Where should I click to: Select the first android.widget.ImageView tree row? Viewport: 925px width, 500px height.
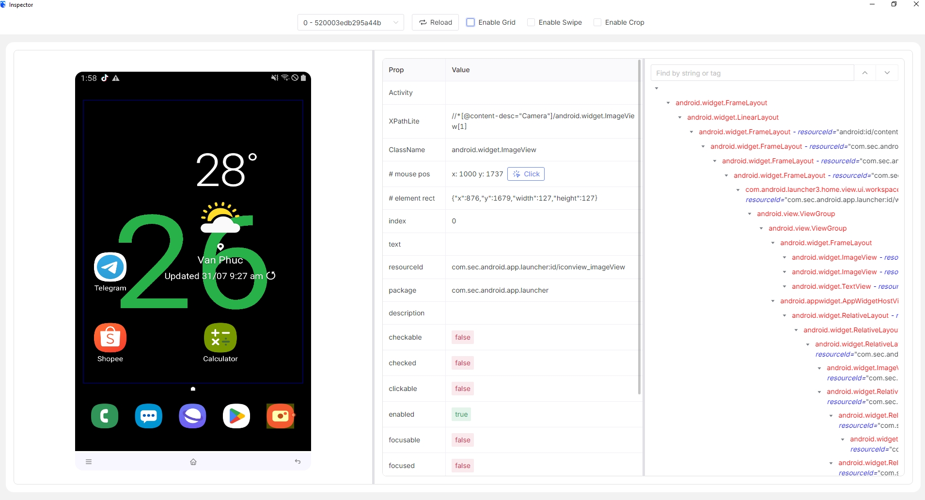click(x=845, y=257)
